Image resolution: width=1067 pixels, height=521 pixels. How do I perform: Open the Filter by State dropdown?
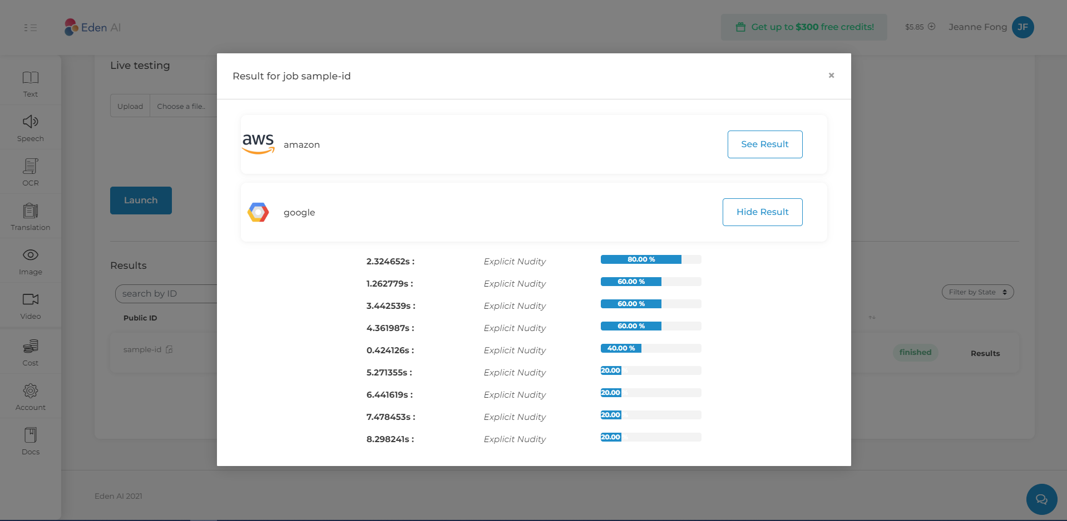(x=978, y=292)
